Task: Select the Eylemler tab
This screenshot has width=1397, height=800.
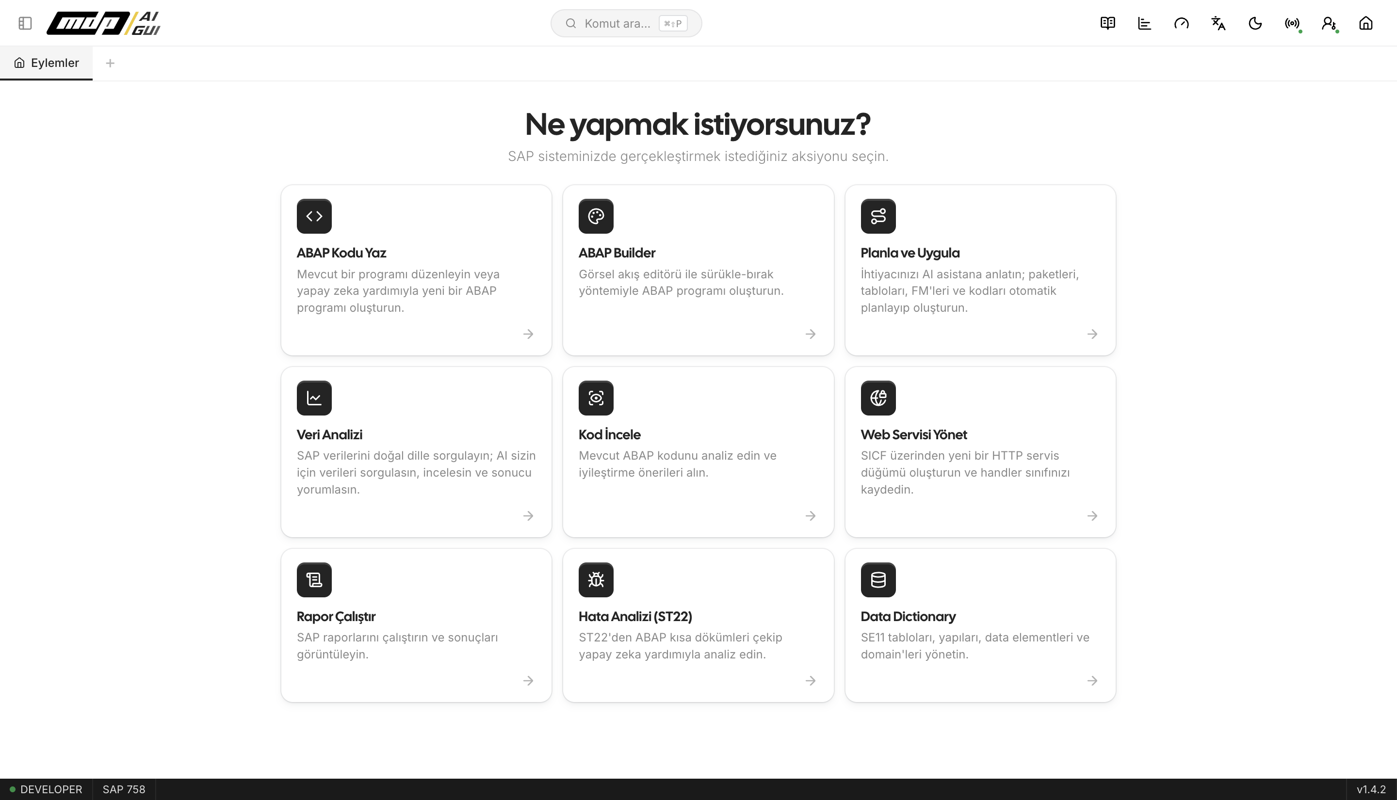Action: point(46,63)
